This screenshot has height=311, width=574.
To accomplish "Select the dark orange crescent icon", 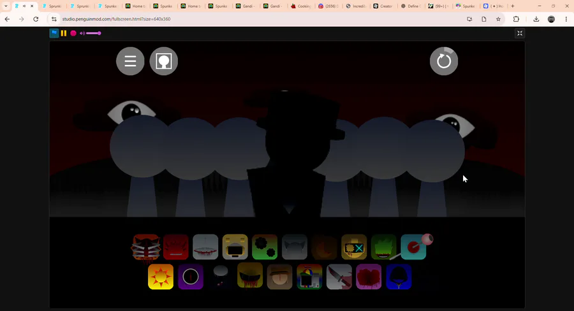I will point(324,247).
